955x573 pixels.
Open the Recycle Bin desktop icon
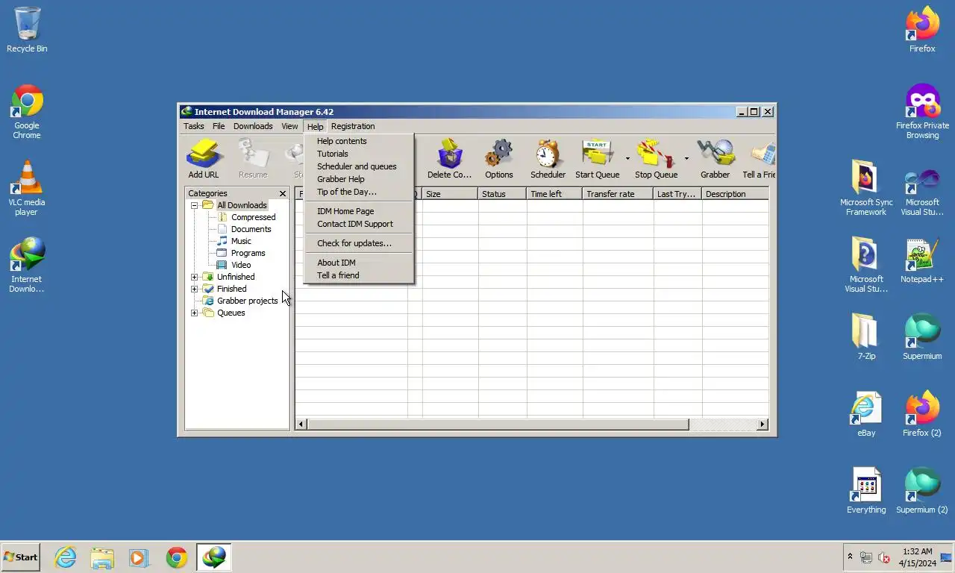[x=27, y=30]
